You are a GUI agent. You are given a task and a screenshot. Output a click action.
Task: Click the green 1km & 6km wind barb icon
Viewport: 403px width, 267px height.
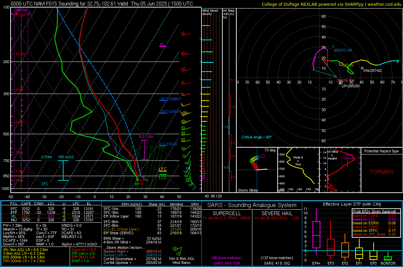tap(177, 250)
